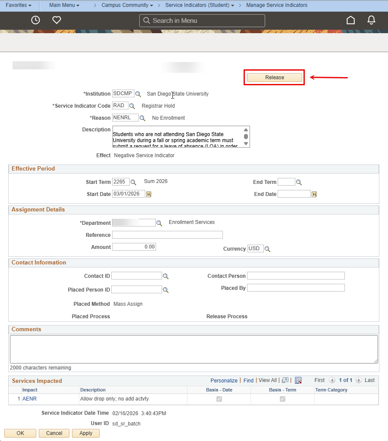Click the Currency USD field

coord(255,248)
